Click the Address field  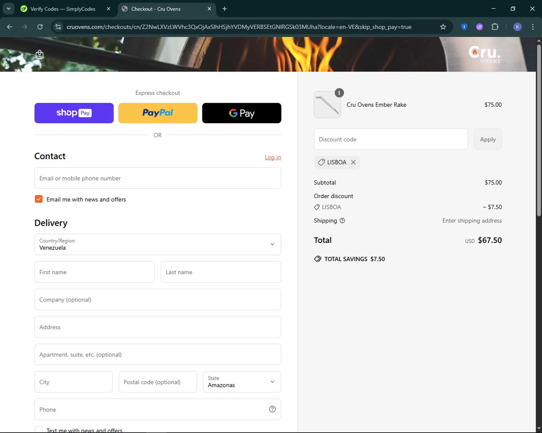click(x=158, y=327)
